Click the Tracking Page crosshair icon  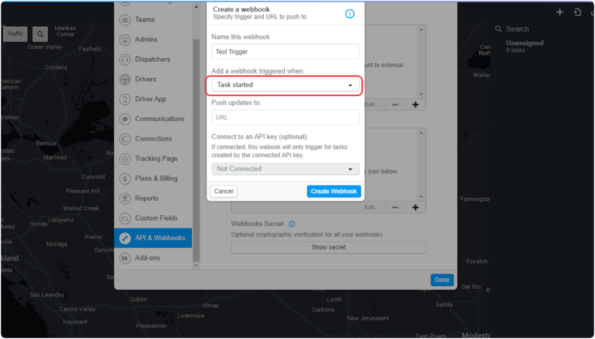125,159
